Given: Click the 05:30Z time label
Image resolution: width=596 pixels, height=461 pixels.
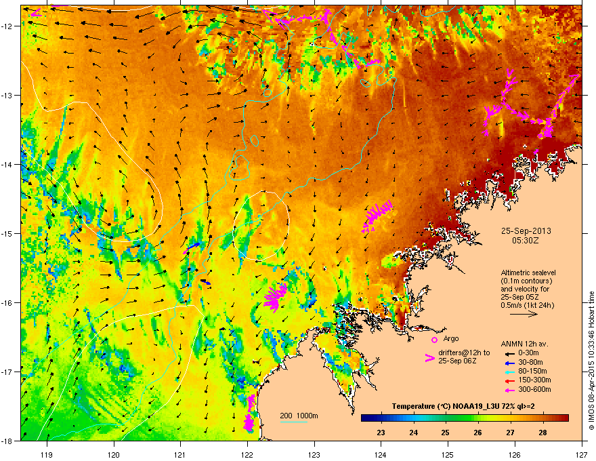Looking at the screenshot, I should click(526, 241).
